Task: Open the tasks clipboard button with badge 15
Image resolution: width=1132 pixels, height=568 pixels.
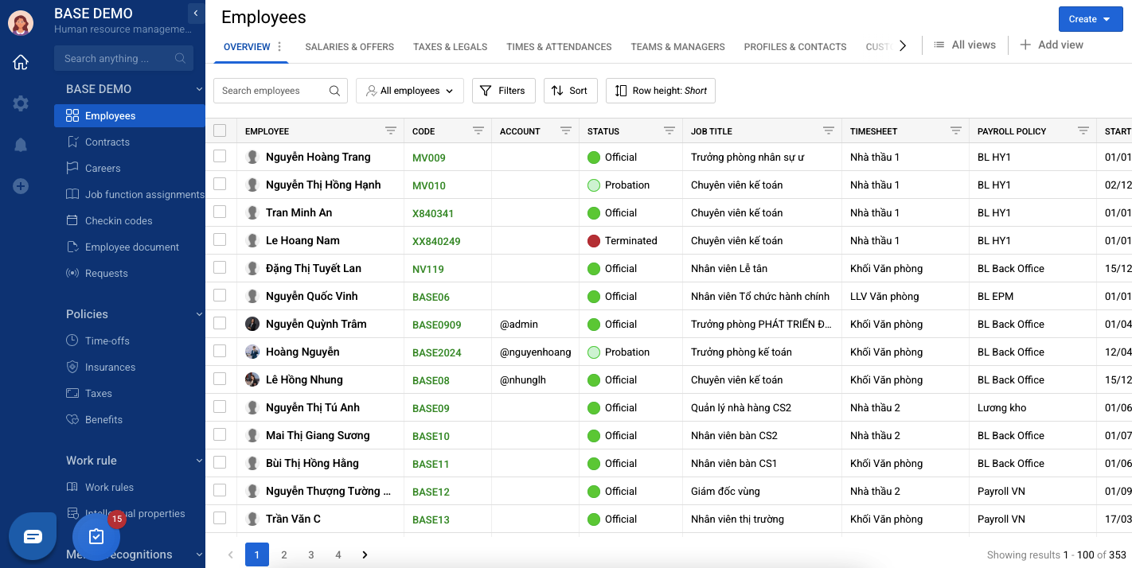Action: coord(96,537)
